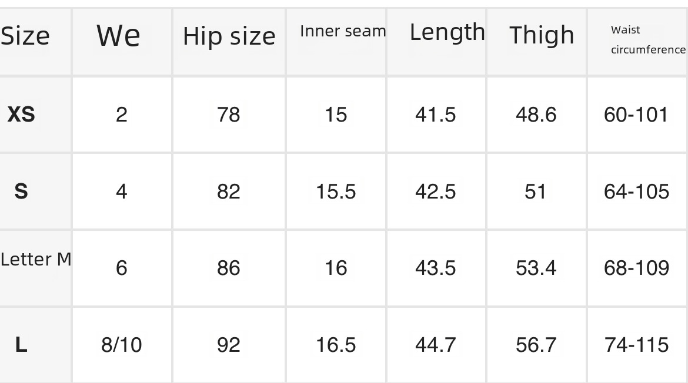This screenshot has height=383, width=688.
Task: Select thigh value 53.4 in M row
Action: (x=536, y=268)
